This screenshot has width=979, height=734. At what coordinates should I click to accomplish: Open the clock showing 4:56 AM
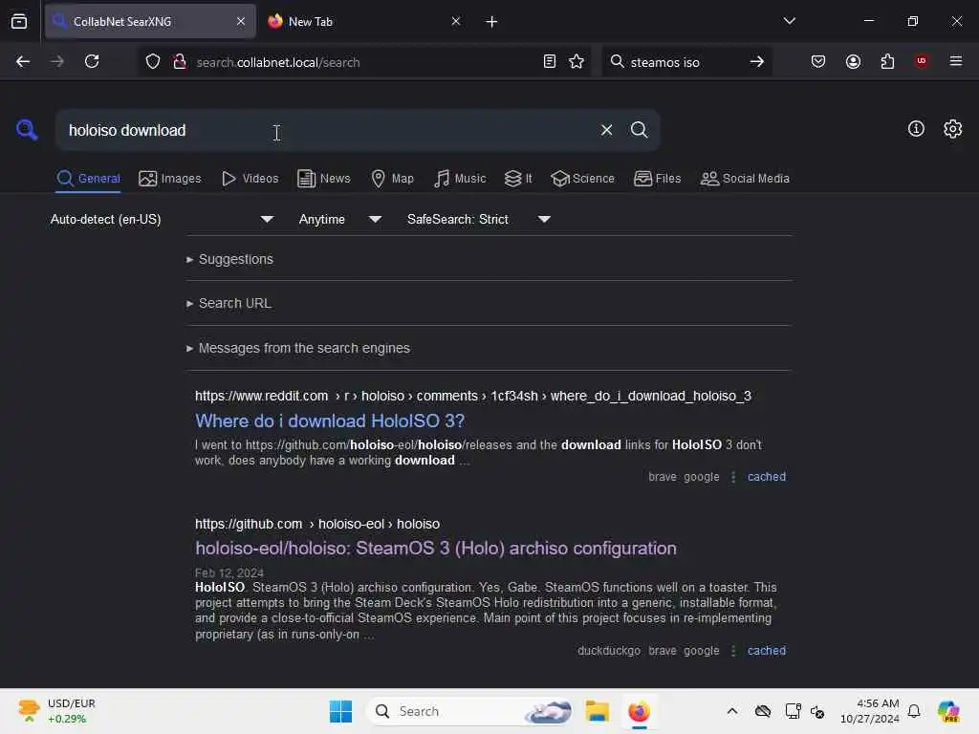pos(869,711)
